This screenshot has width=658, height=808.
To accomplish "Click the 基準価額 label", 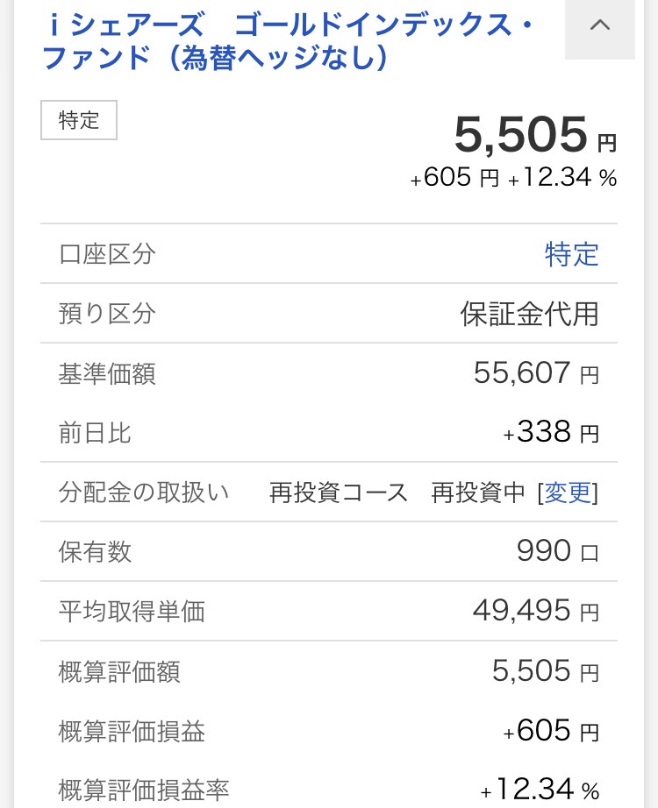I will 107,374.
